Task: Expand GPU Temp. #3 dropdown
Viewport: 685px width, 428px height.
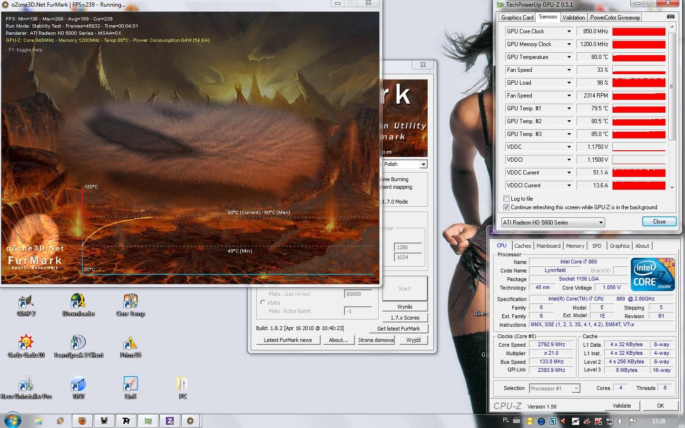Action: point(569,134)
